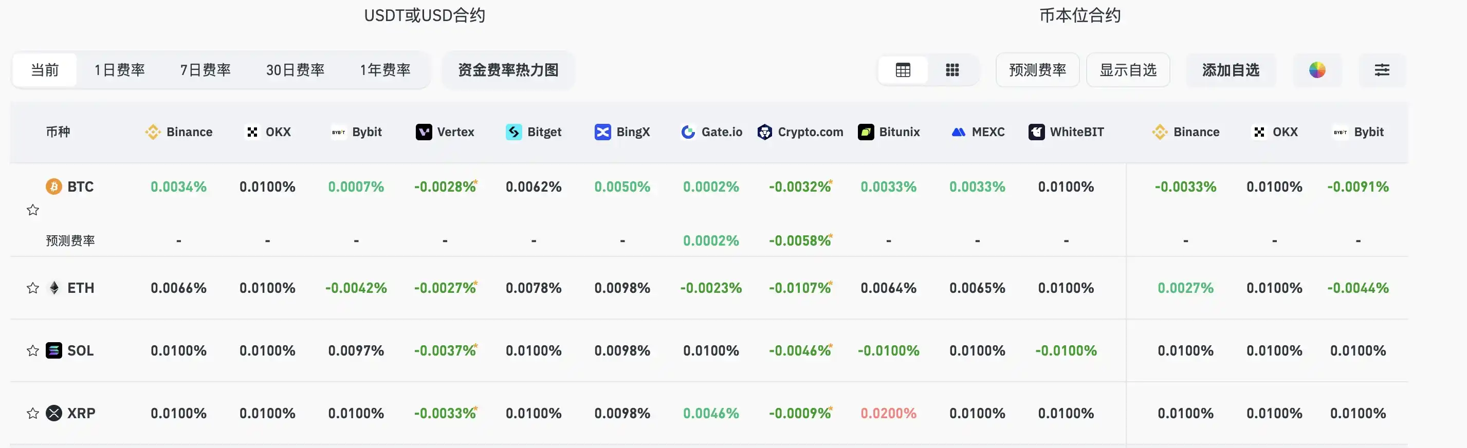1467x448 pixels.
Task: Open the color theme wheel
Action: coord(1317,70)
